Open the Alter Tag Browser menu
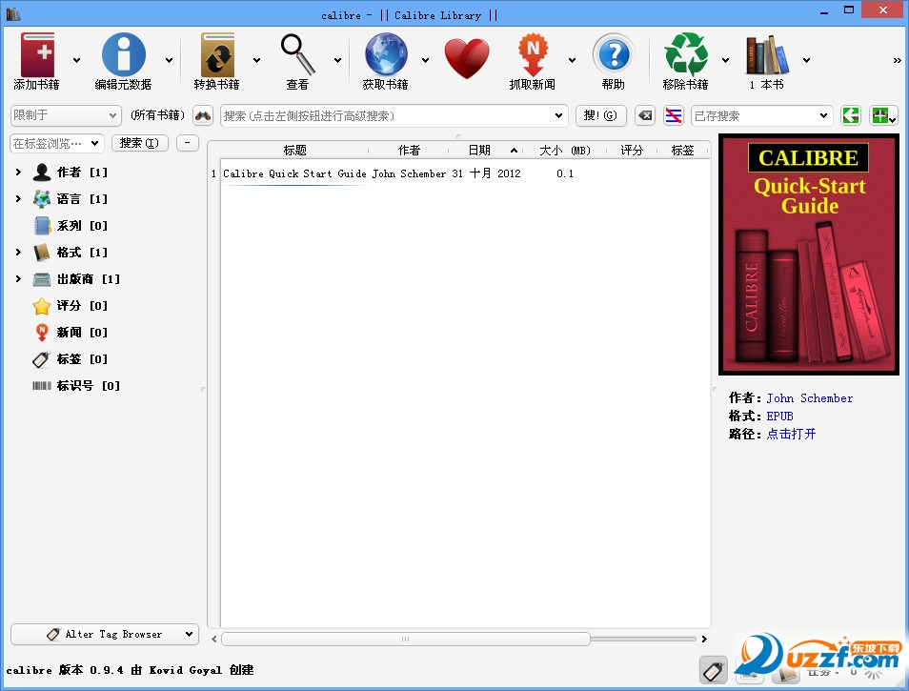This screenshot has height=691, width=909. tap(104, 634)
